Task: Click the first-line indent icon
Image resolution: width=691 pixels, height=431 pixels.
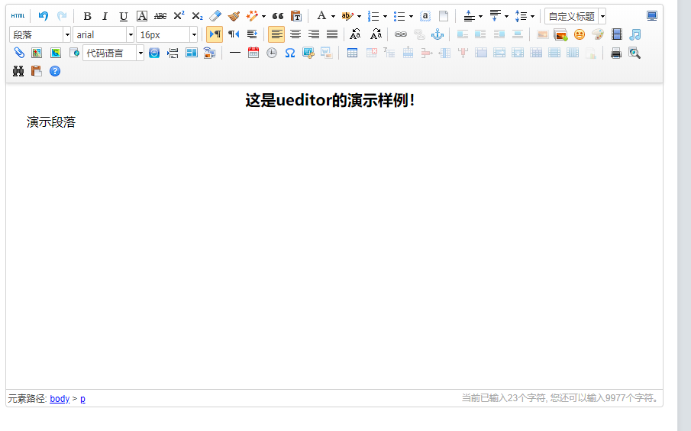Action: (x=252, y=34)
